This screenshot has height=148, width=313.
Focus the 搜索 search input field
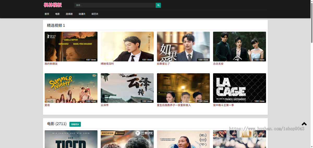point(115,5)
